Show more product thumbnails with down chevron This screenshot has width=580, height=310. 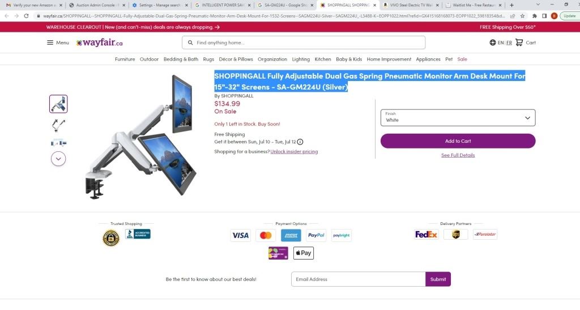tap(58, 159)
